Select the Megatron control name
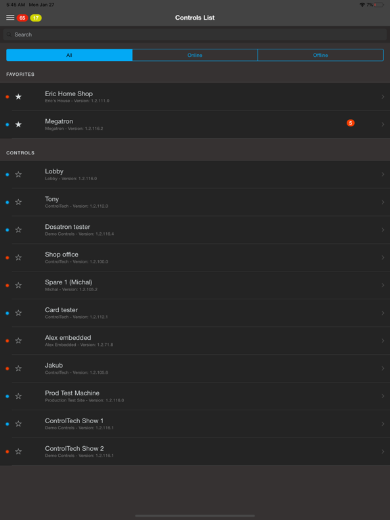 [x=59, y=121]
